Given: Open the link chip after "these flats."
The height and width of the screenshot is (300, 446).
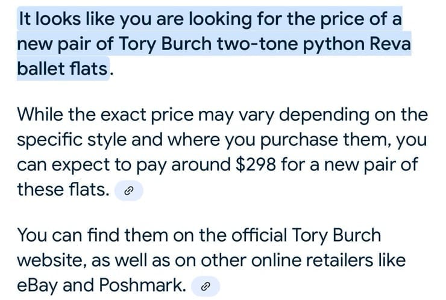Looking at the screenshot, I should (128, 191).
